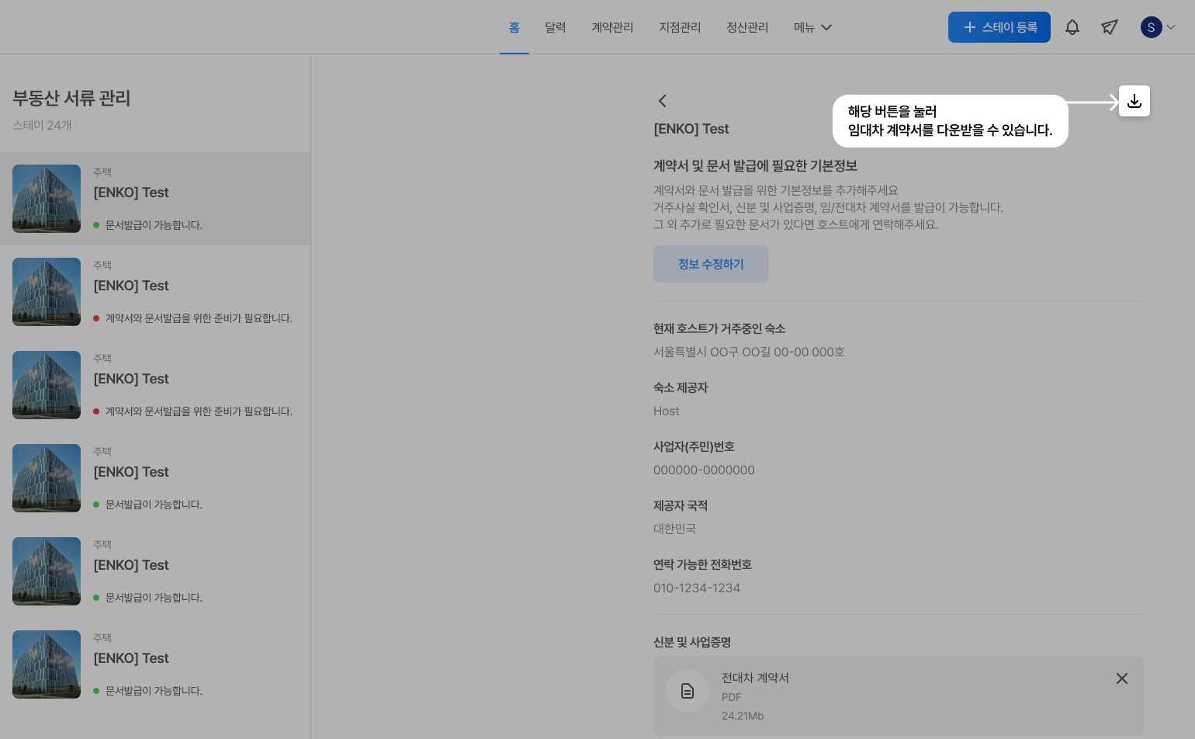Open the notifications bell icon
1195x739 pixels.
1072,27
